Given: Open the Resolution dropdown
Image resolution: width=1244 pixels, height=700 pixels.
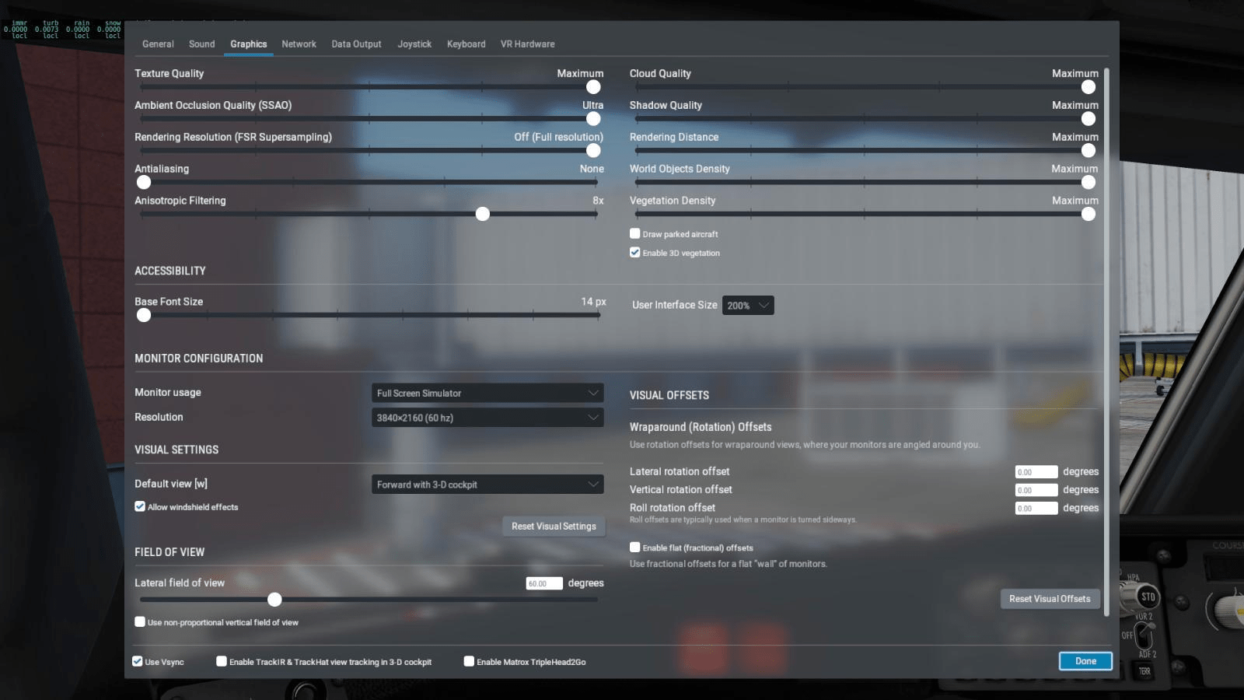Looking at the screenshot, I should (487, 418).
